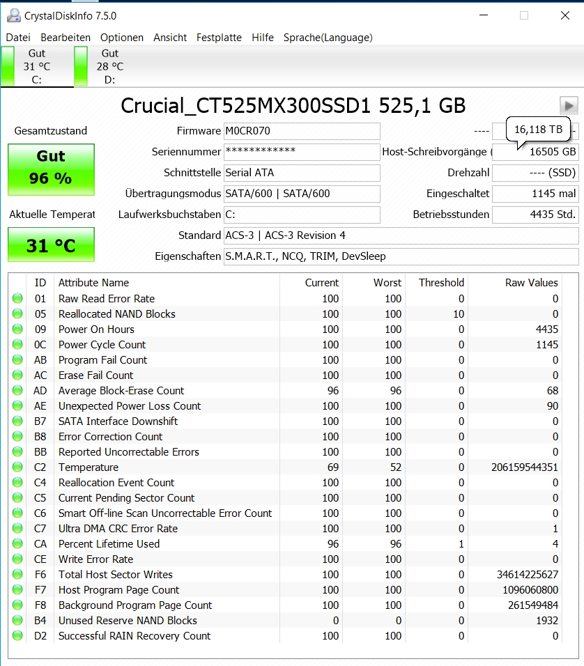Click green status dot for SATA Interface Downshift
The image size is (584, 666).
17,421
